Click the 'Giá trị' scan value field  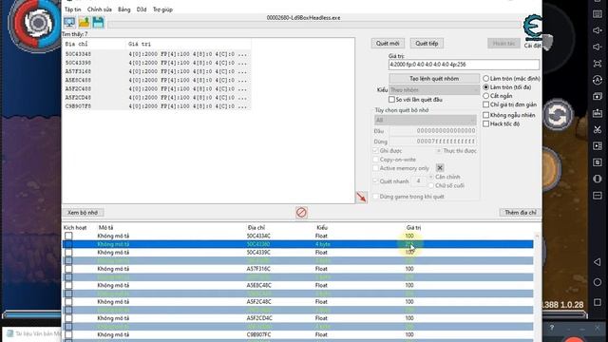click(464, 65)
